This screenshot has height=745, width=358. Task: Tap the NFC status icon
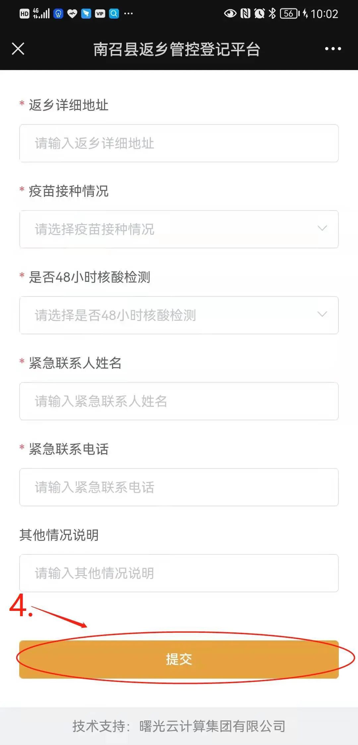(245, 13)
